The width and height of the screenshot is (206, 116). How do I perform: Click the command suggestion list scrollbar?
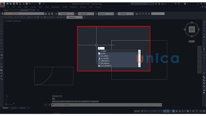[139, 59]
